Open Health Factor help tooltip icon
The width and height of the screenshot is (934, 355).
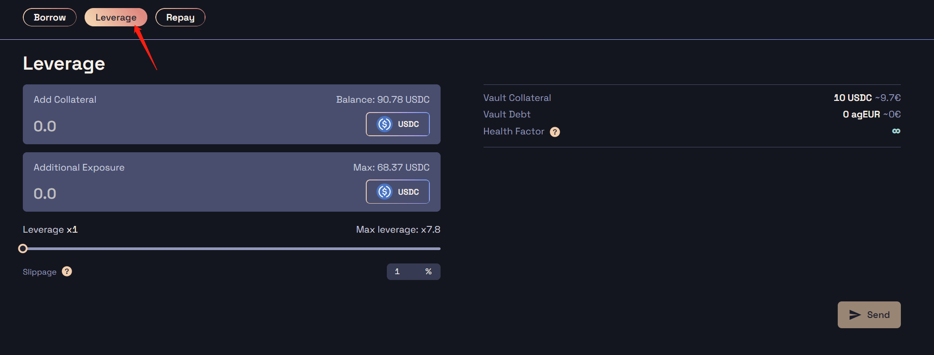pos(555,132)
